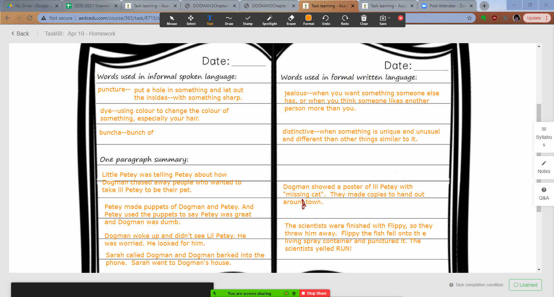The width and height of the screenshot is (554, 297).
Task: Switch to 2020-2021 Shannon spreadsheet tab
Action: pyautogui.click(x=92, y=6)
